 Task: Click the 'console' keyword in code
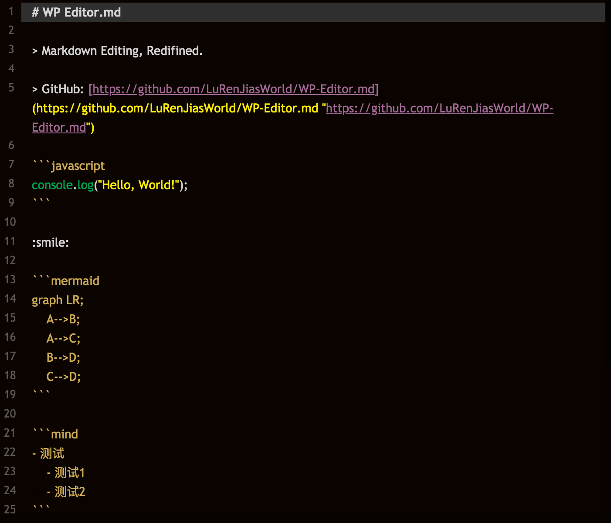click(52, 185)
